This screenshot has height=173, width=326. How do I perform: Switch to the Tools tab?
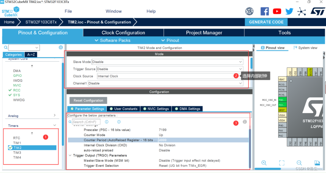coord(285,33)
